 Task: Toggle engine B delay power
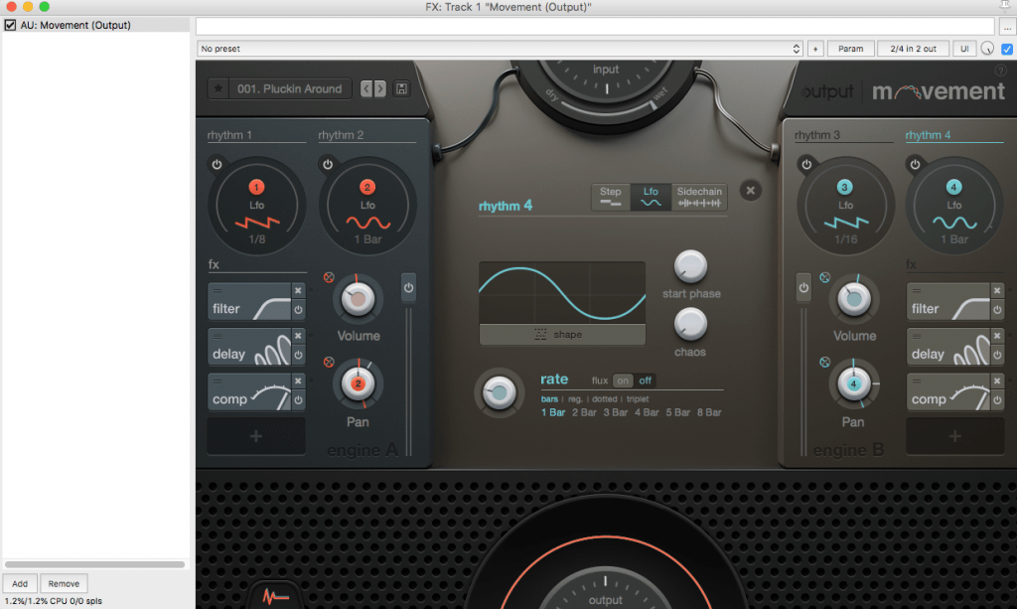[997, 356]
